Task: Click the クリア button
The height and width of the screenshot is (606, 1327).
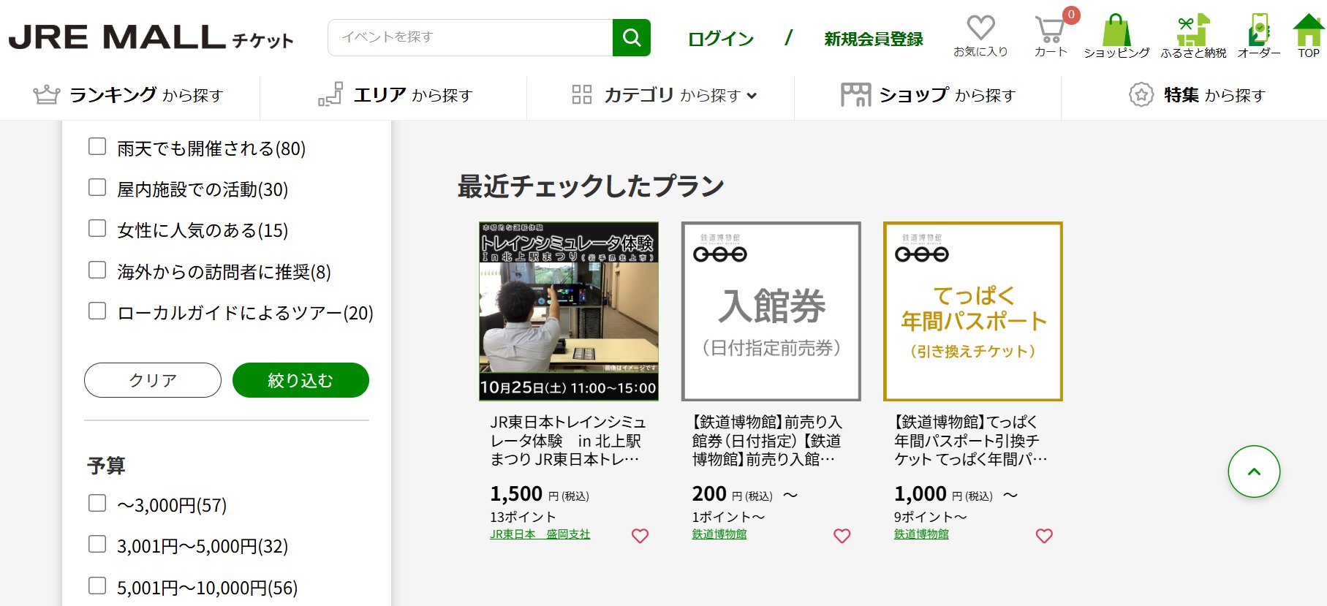Action: 153,380
